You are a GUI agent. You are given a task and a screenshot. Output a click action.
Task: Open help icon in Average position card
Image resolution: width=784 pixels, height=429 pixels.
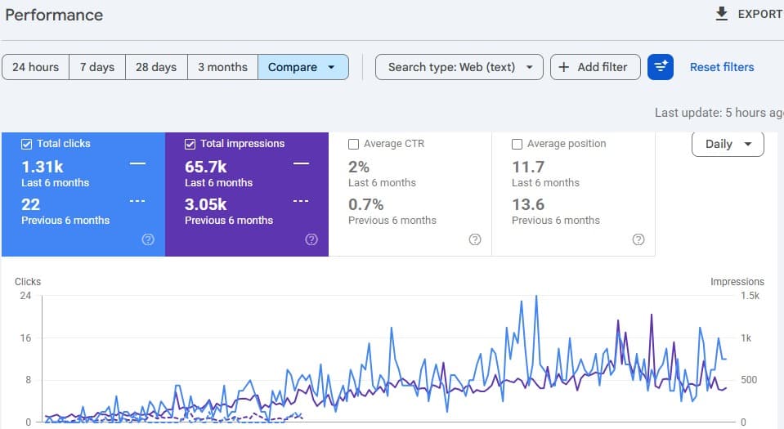click(638, 239)
